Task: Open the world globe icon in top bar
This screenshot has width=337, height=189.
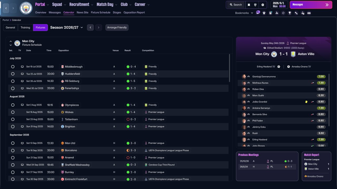Action: (255, 5)
